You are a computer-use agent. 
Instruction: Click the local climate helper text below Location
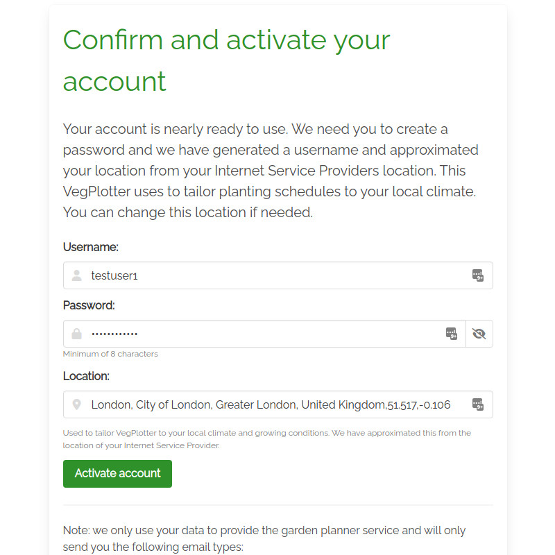pyautogui.click(x=266, y=439)
